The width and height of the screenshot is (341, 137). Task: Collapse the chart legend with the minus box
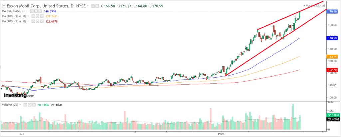pos(3,6)
